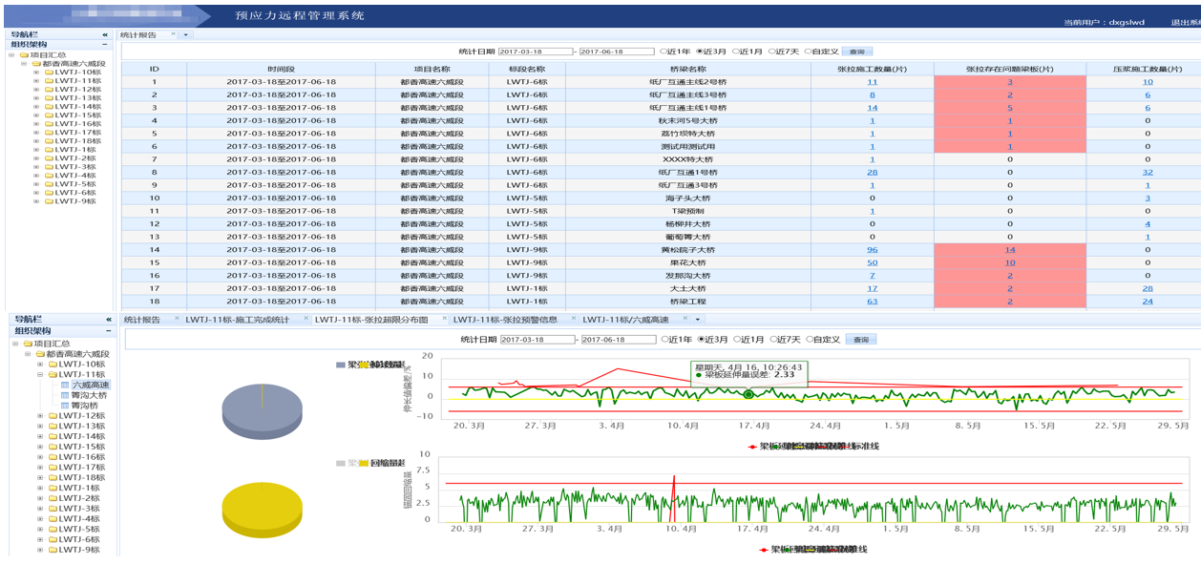The image size is (1201, 564).
Task: Expand LWTJ-10标 node in the top tree
Action: 37,73
